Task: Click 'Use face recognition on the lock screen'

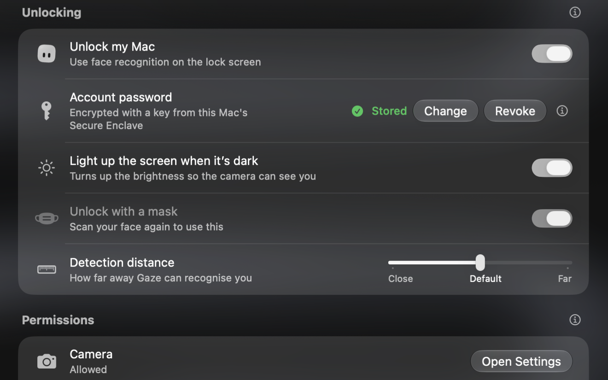Action: click(165, 62)
